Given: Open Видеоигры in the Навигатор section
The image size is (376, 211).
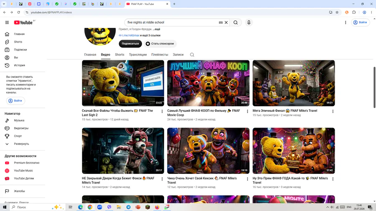Looking at the screenshot, I should 22,128.
